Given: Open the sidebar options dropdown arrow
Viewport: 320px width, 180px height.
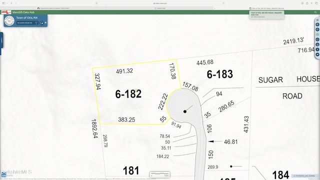Looking at the screenshot, I should (x=7, y=3).
